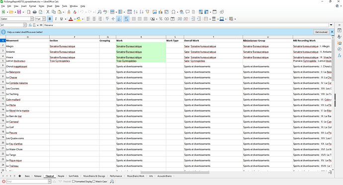The height and width of the screenshot is (185, 343).
Task: Open the Paste options dropdown arrow
Action: pos(64,12)
